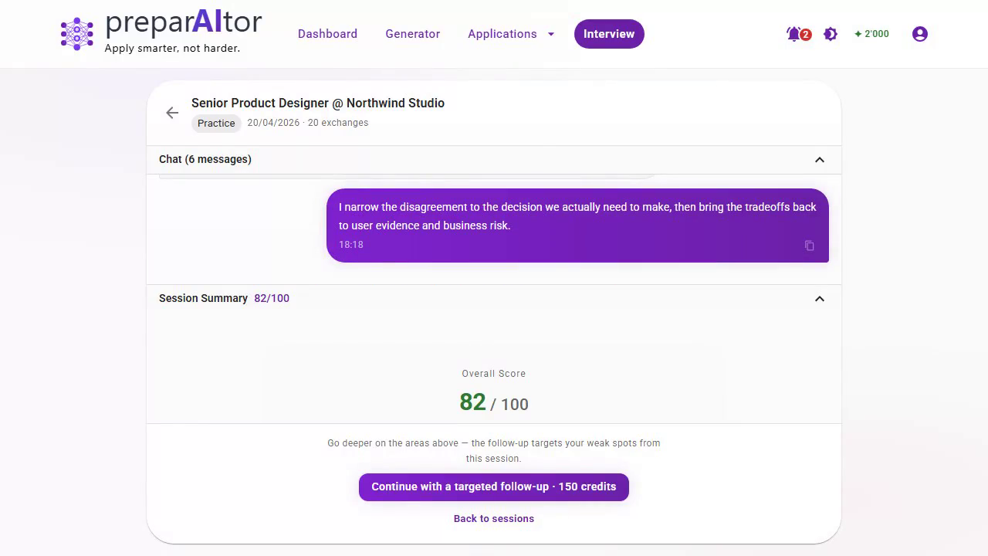Go to the Dashboard nav item
This screenshot has height=556, width=988.
tap(327, 34)
